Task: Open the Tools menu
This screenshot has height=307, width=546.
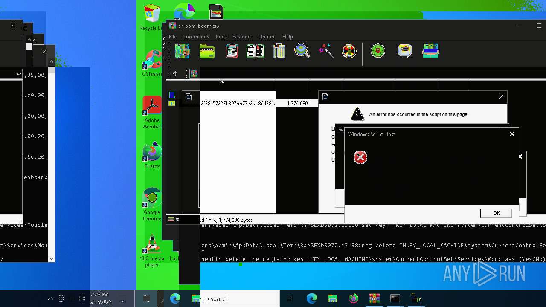Action: coord(221,37)
